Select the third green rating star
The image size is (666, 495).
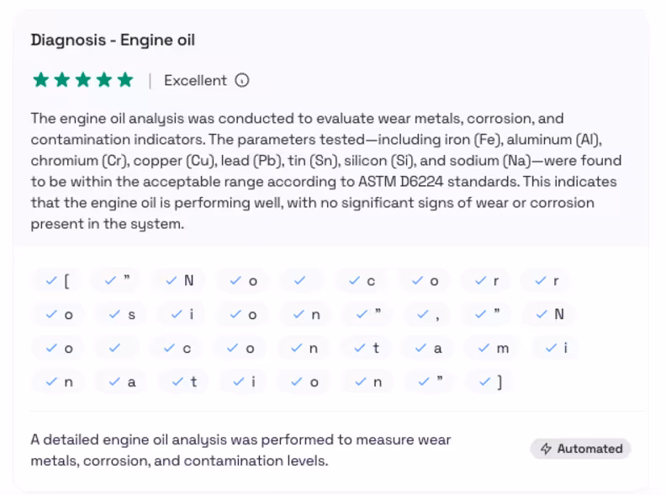[82, 80]
